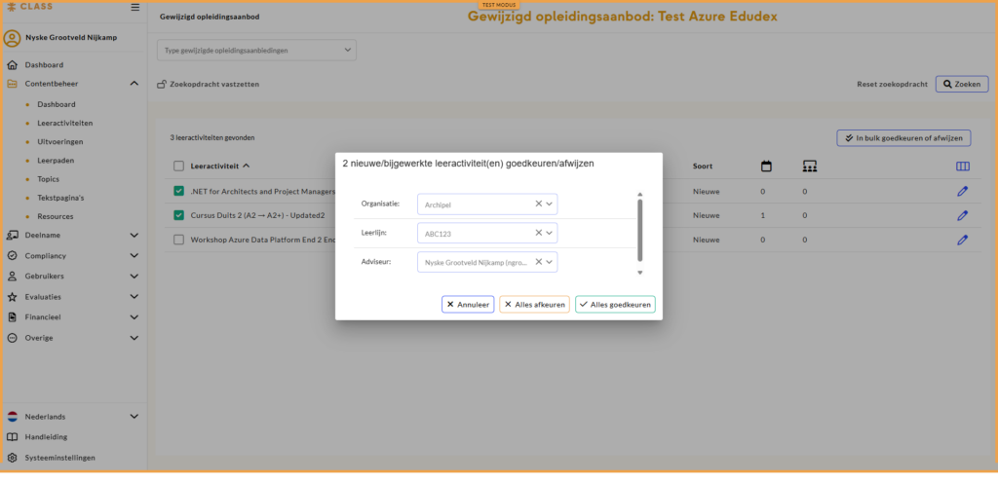Click the dialog's vertical scrollbar
998x482 pixels.
tap(640, 229)
